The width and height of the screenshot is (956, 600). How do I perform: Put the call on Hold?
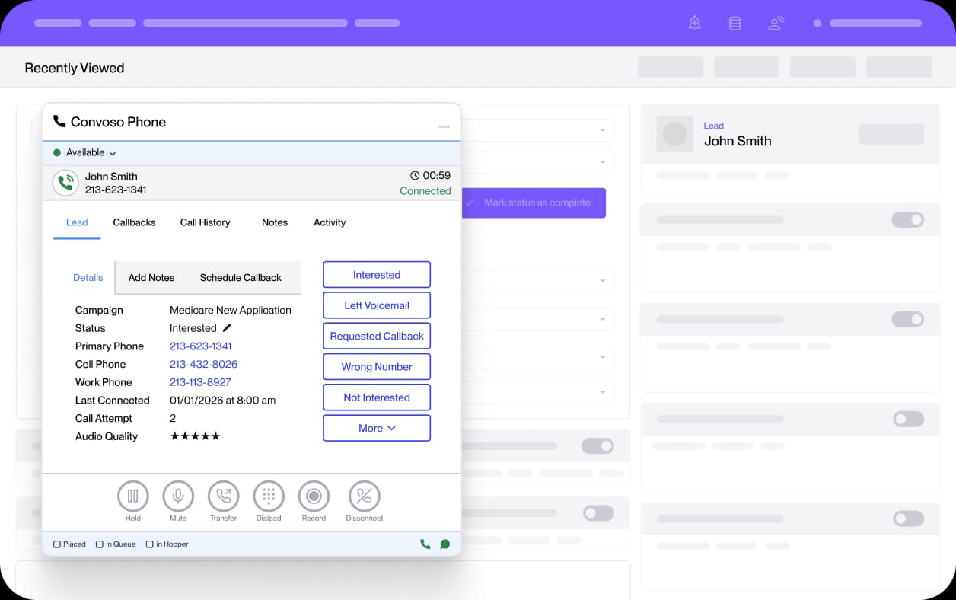point(132,496)
